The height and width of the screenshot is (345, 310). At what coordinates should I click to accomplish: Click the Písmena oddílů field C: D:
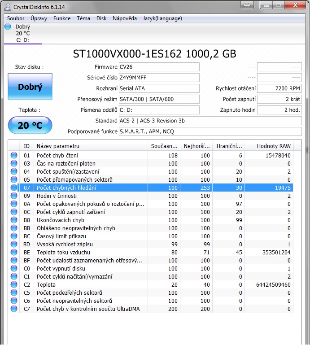tap(159, 110)
